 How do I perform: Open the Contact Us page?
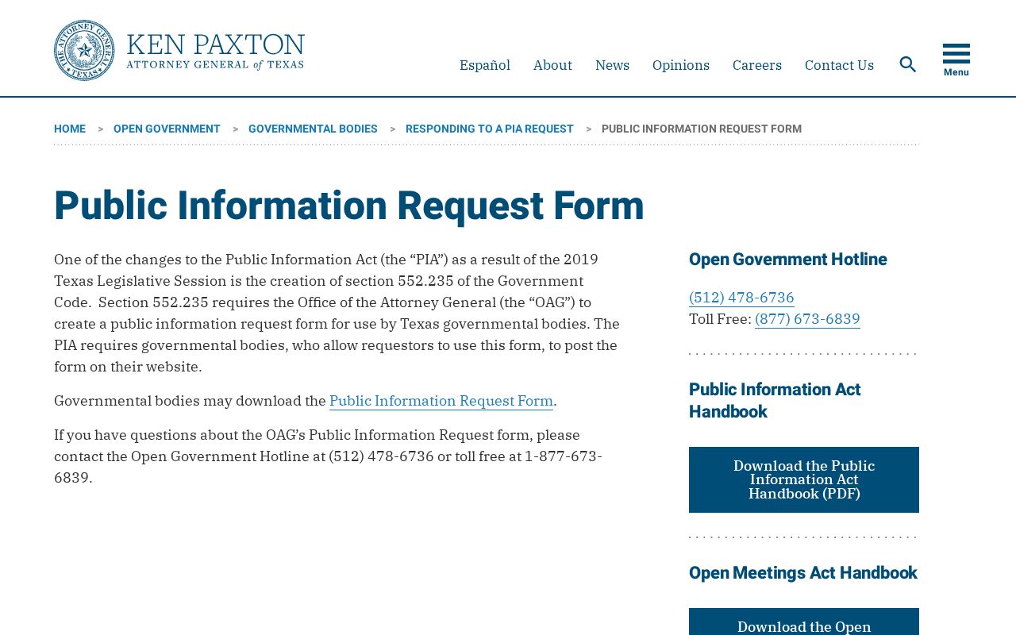(x=839, y=65)
